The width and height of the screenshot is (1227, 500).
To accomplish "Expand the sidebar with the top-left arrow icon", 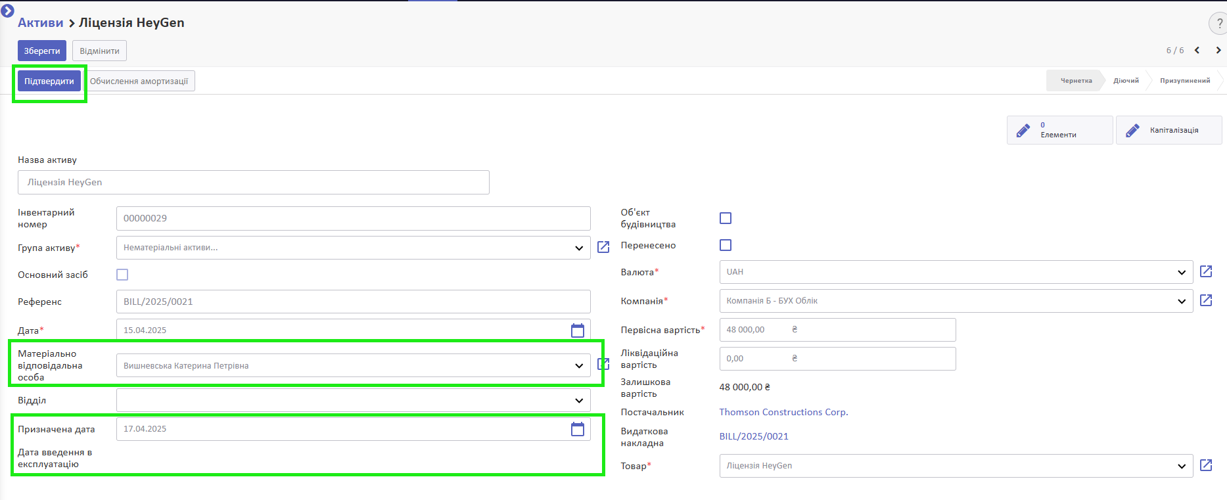I will point(8,11).
